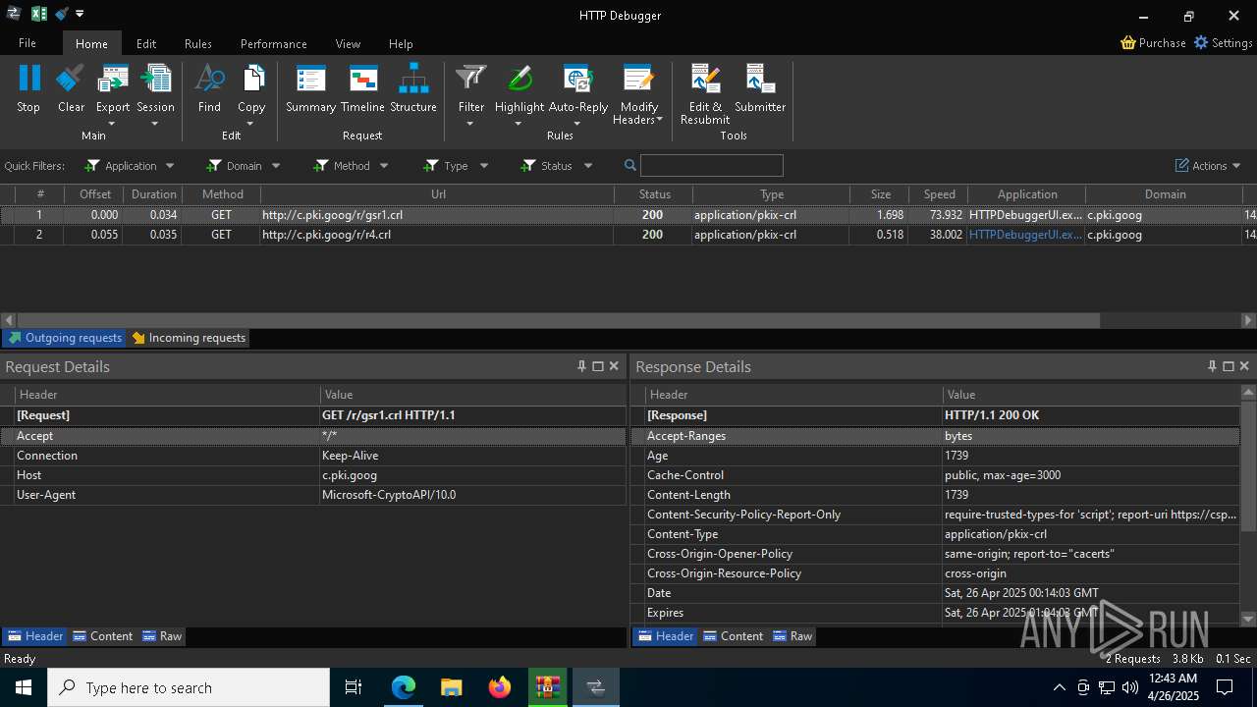Viewport: 1257px width, 707px height.
Task: Click the quick filter search magnifier icon
Action: [630, 166]
